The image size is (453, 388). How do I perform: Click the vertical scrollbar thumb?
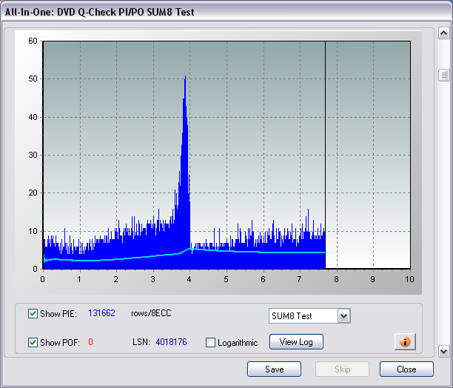point(444,76)
